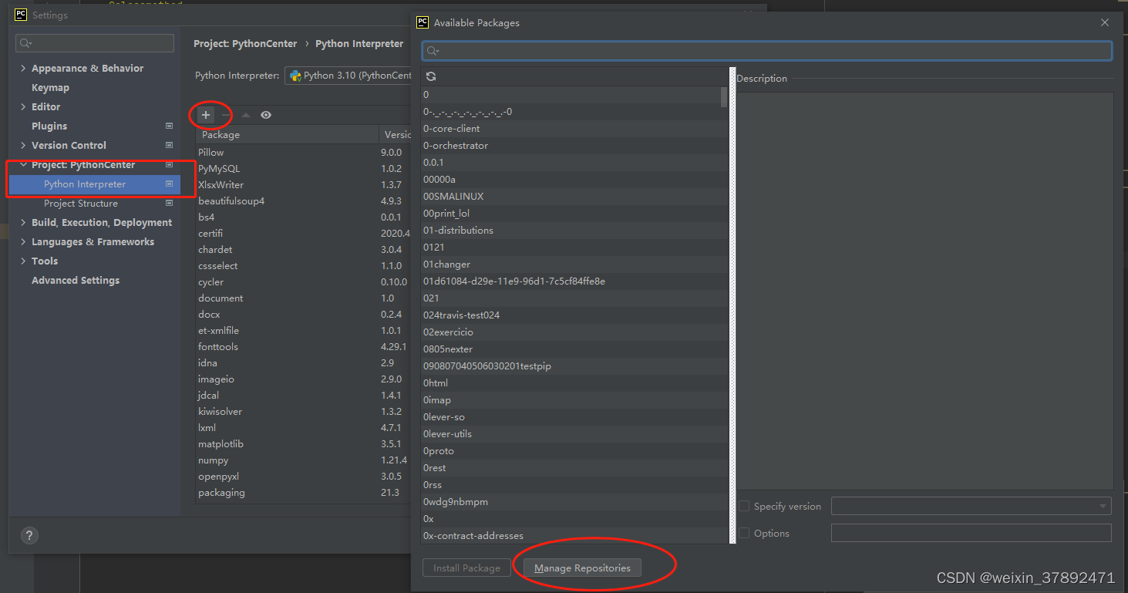Click the Version Control settings scope icon
This screenshot has height=593, width=1128.
click(170, 145)
